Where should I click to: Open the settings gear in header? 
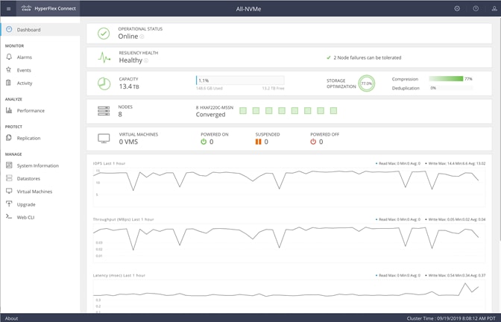point(457,9)
